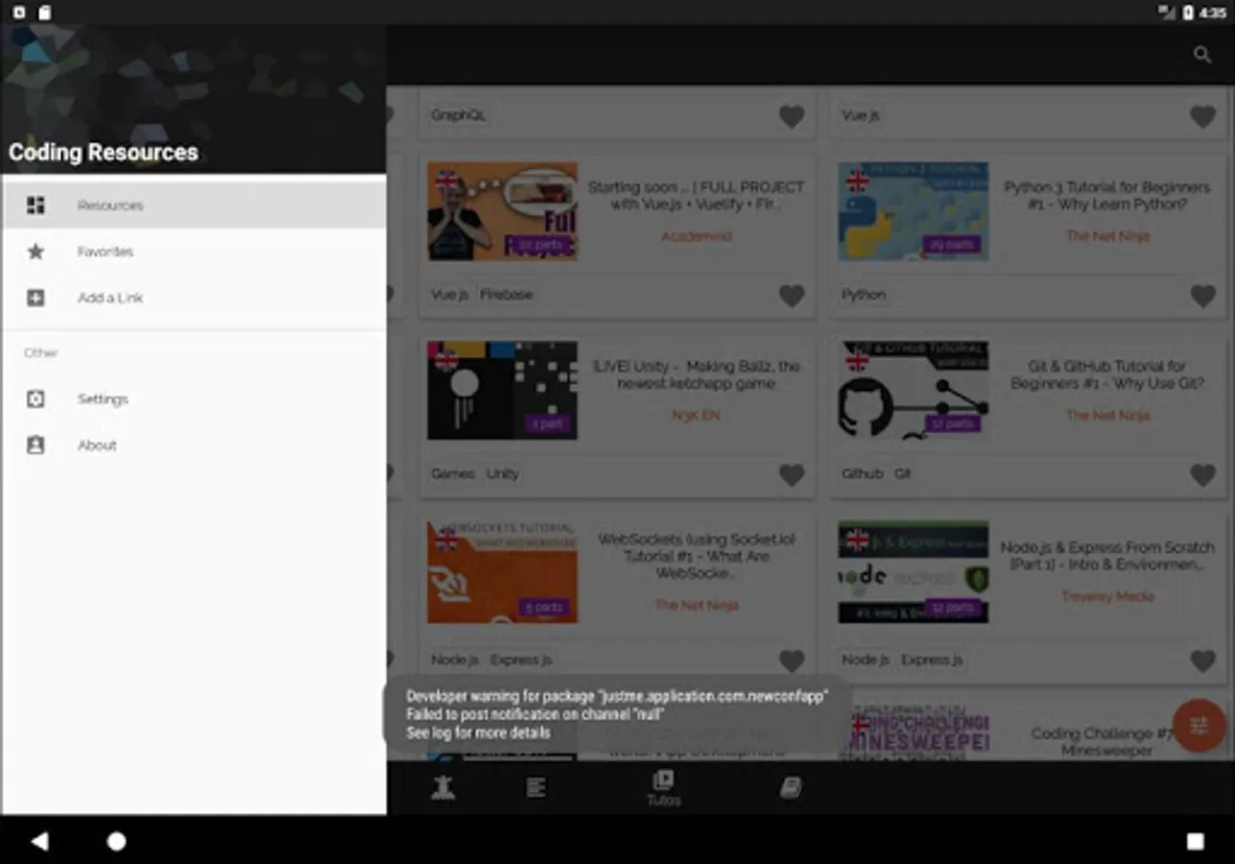Tap the text-lines icon in bottom navigation
This screenshot has width=1235, height=864.
tap(535, 788)
